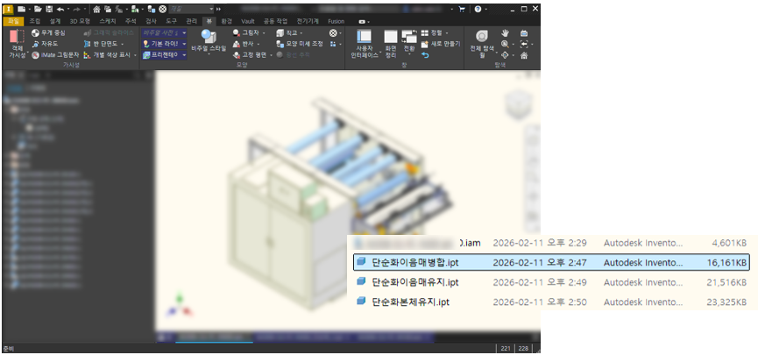758x355 pixels.
Task: Click the Orthographic (직교) view icon
Action: [290, 32]
